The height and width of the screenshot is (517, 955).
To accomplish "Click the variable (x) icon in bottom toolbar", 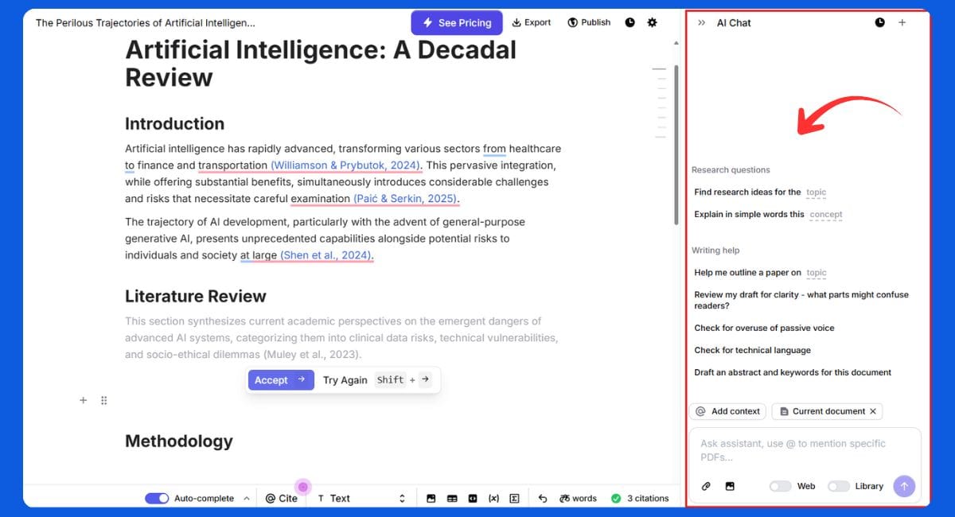I will click(493, 499).
